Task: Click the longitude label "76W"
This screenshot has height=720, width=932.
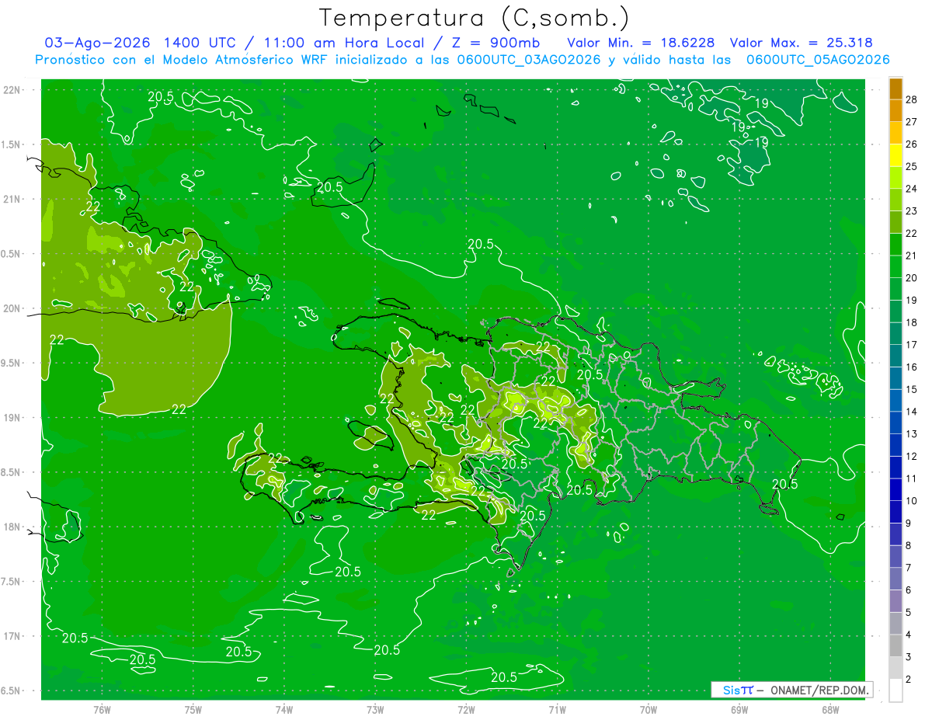Action: pyautogui.click(x=102, y=710)
